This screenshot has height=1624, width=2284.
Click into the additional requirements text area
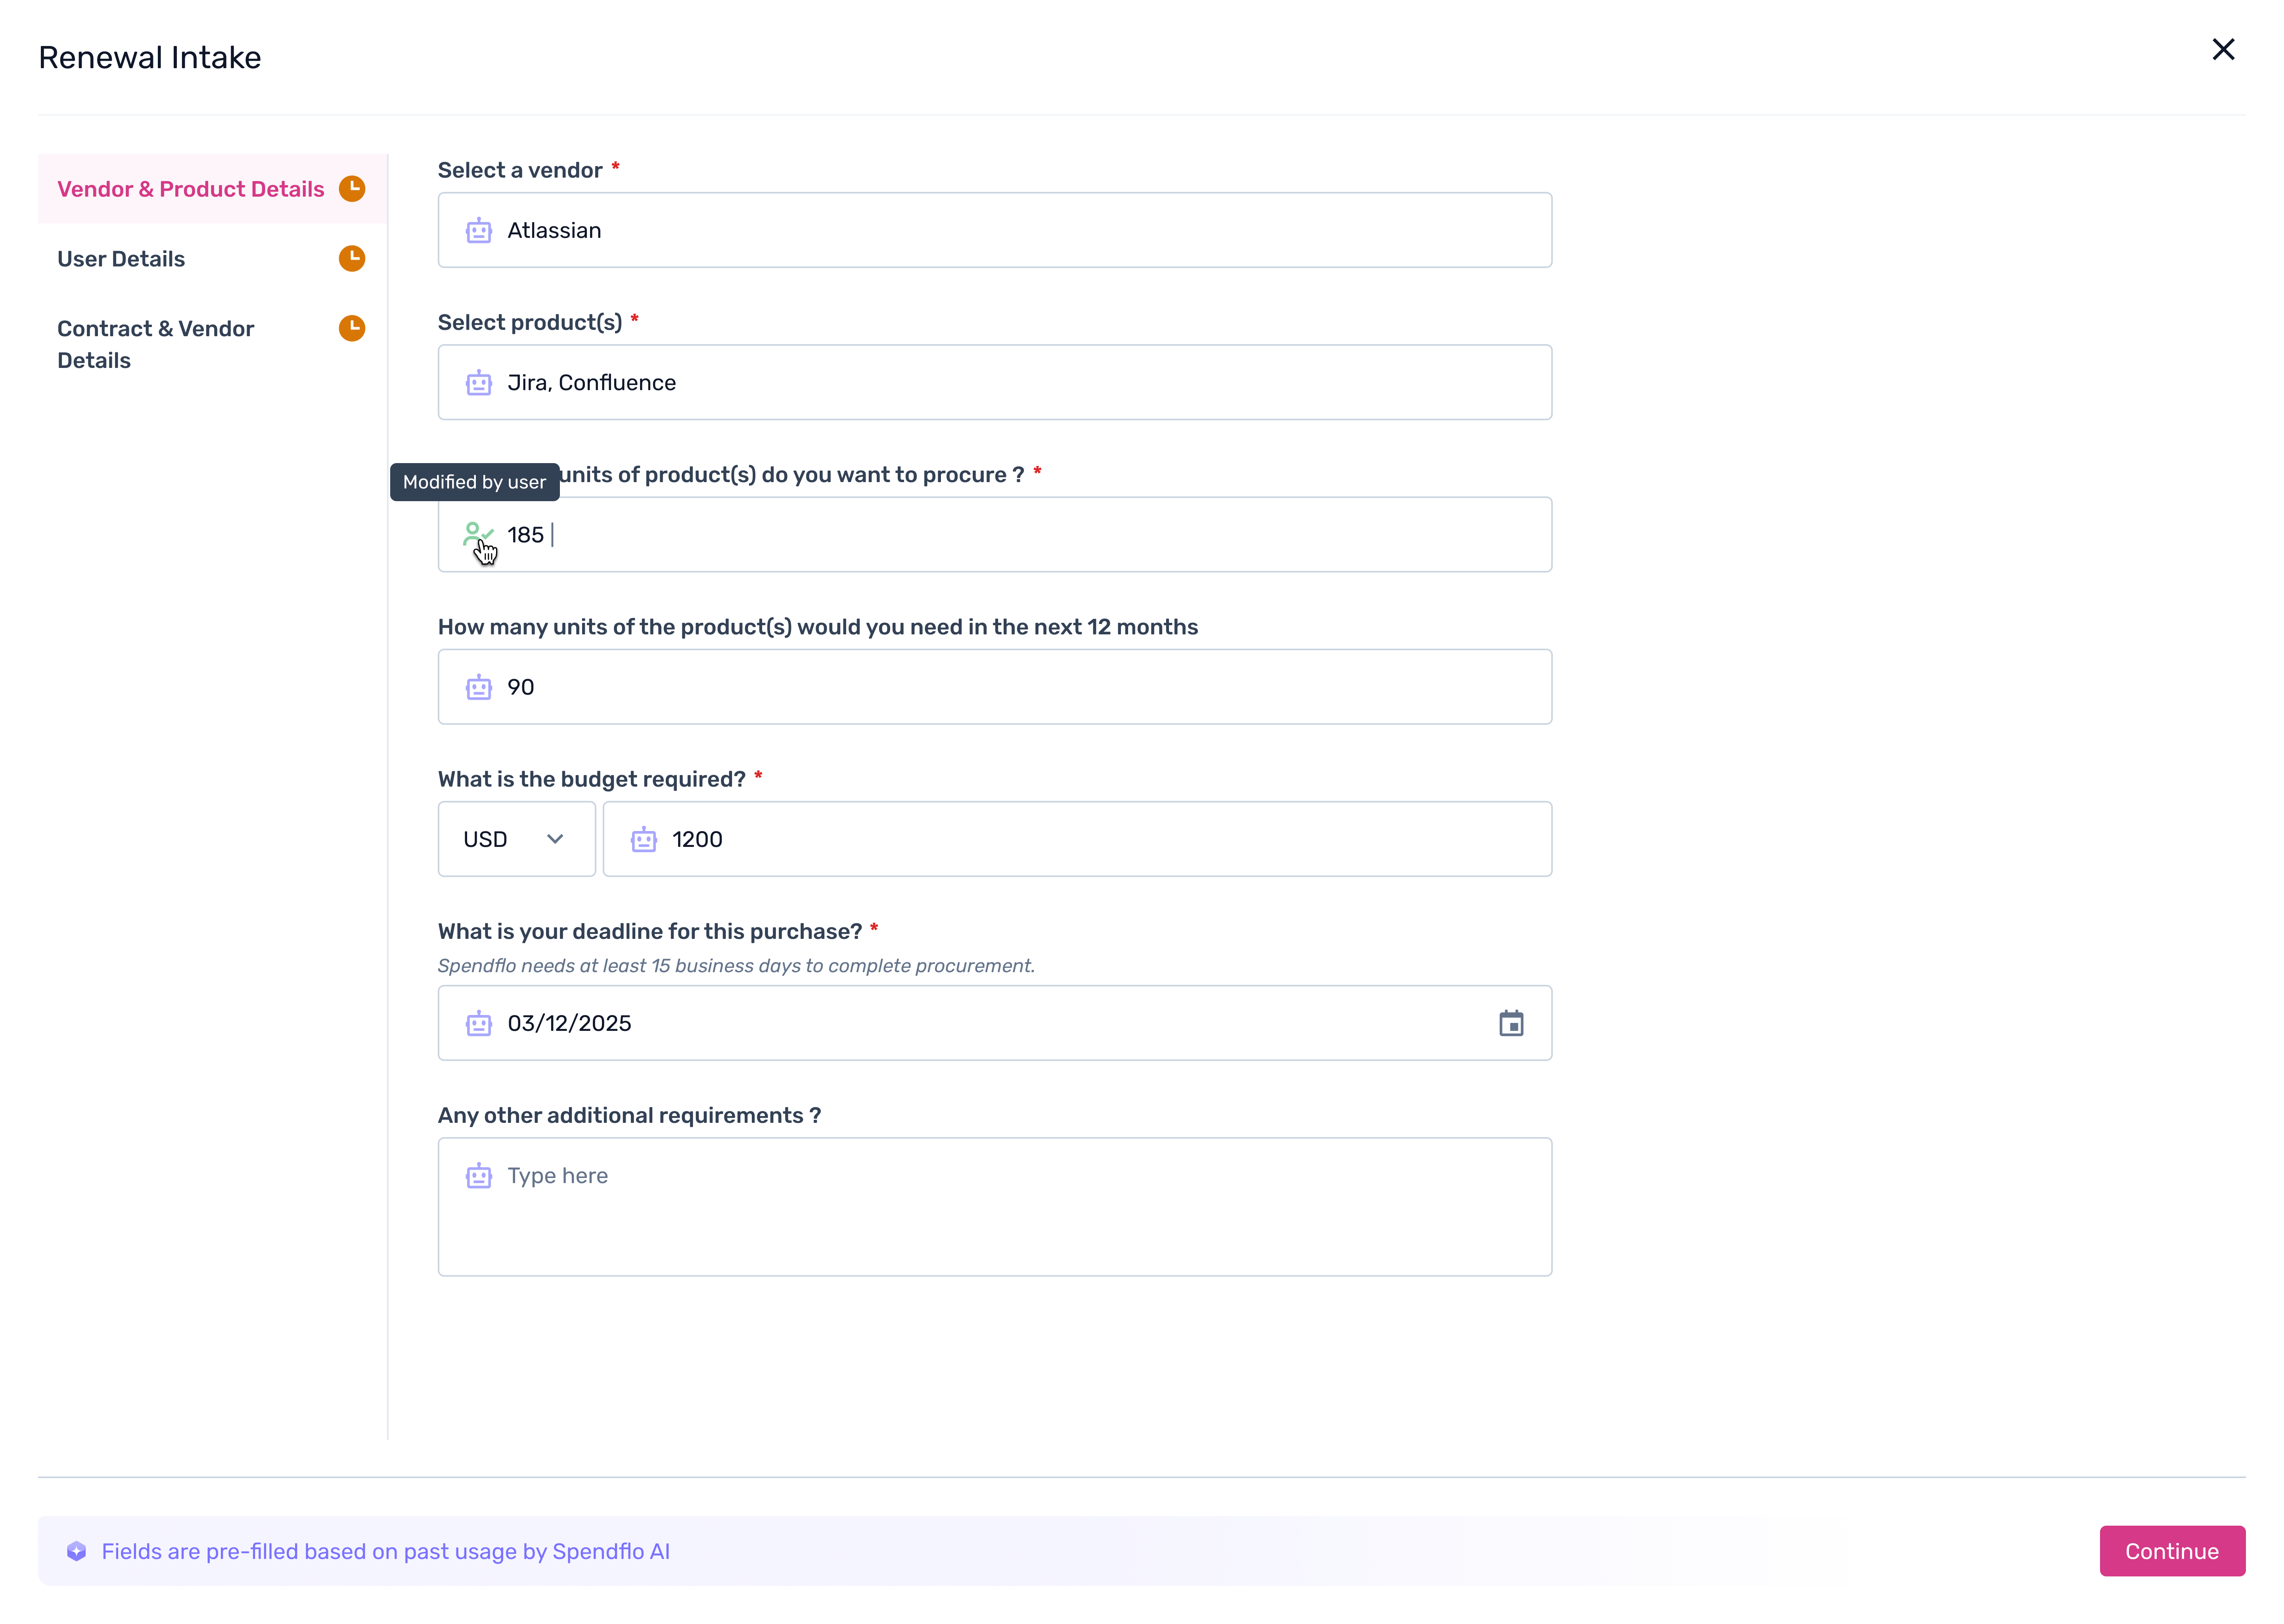coord(995,1207)
